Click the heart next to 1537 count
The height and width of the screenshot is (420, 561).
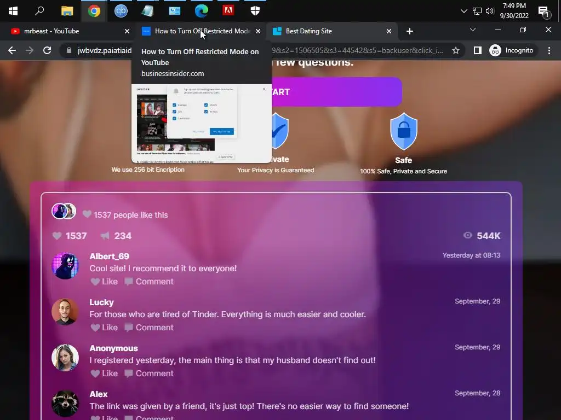click(57, 236)
